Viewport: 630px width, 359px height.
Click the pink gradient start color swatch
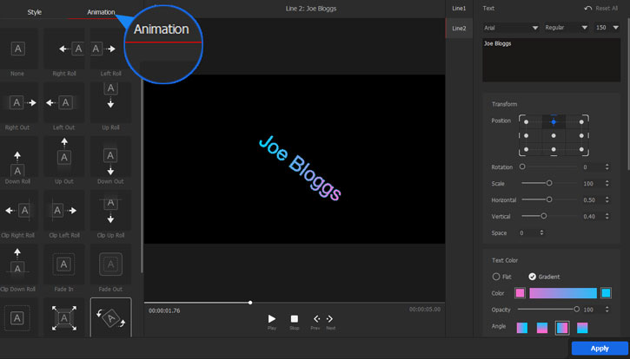coord(521,293)
